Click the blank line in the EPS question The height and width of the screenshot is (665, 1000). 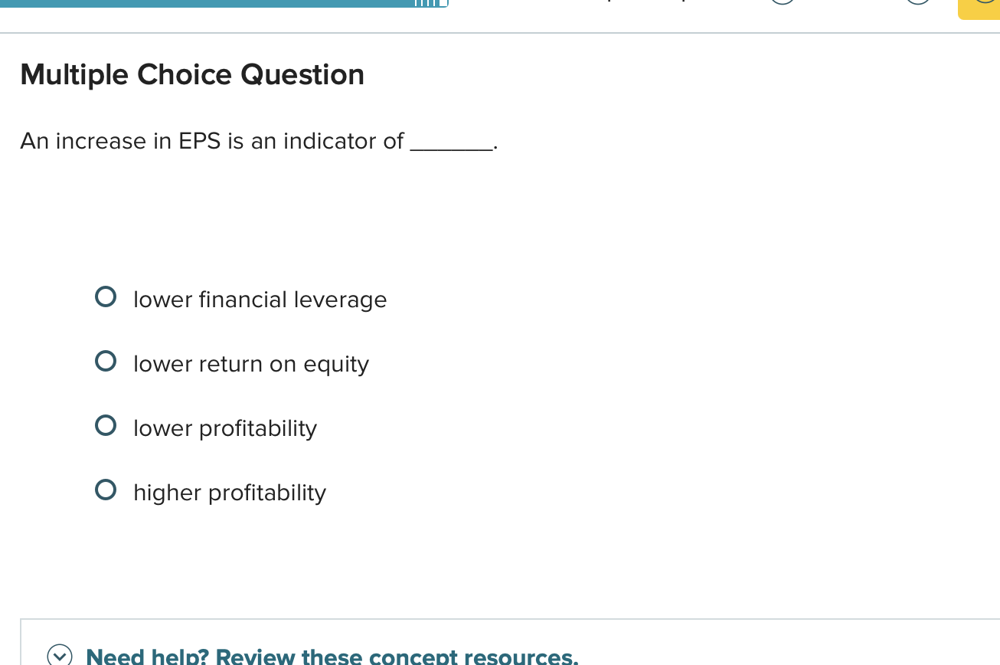[452, 142]
